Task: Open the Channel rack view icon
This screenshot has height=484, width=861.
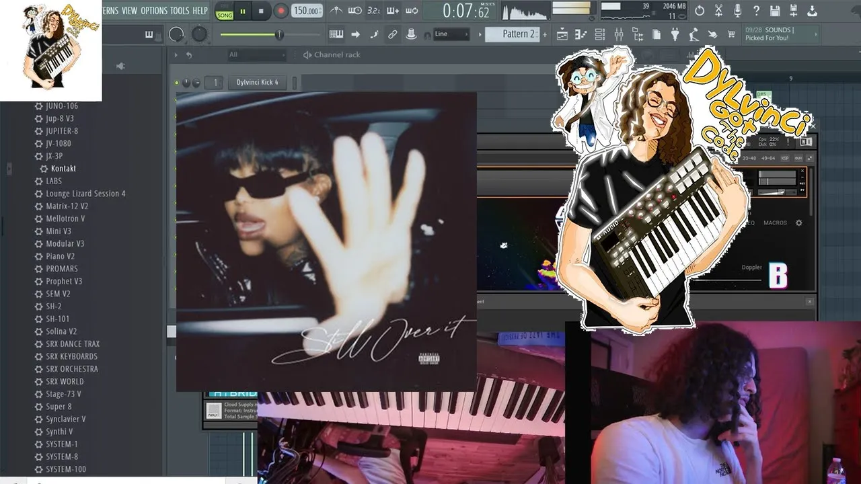Action: [600, 34]
